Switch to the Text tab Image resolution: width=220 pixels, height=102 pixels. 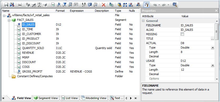point(117,98)
